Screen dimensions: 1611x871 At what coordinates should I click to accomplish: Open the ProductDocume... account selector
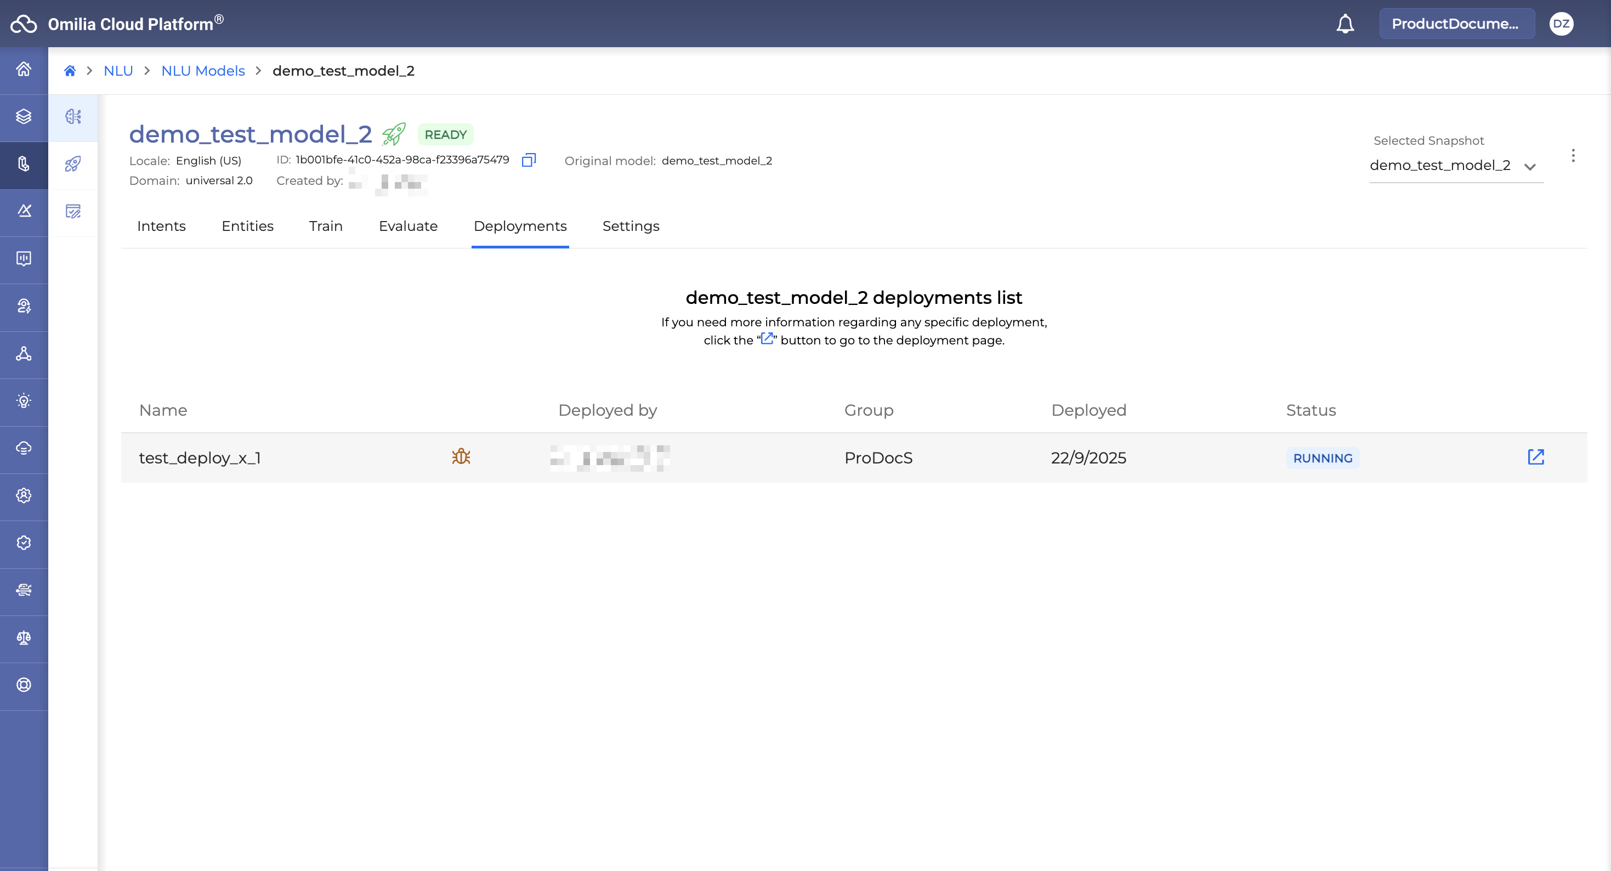click(x=1456, y=24)
